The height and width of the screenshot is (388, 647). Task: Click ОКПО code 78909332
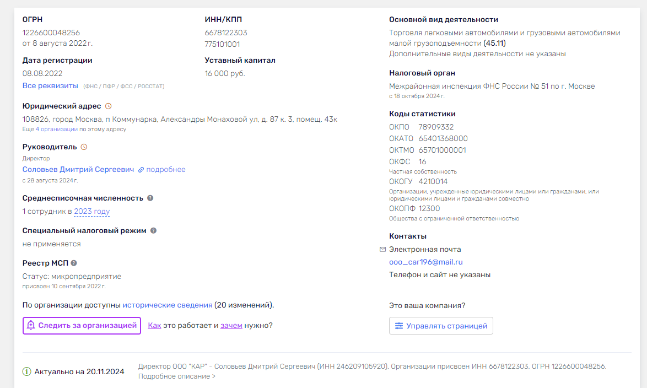pos(436,127)
